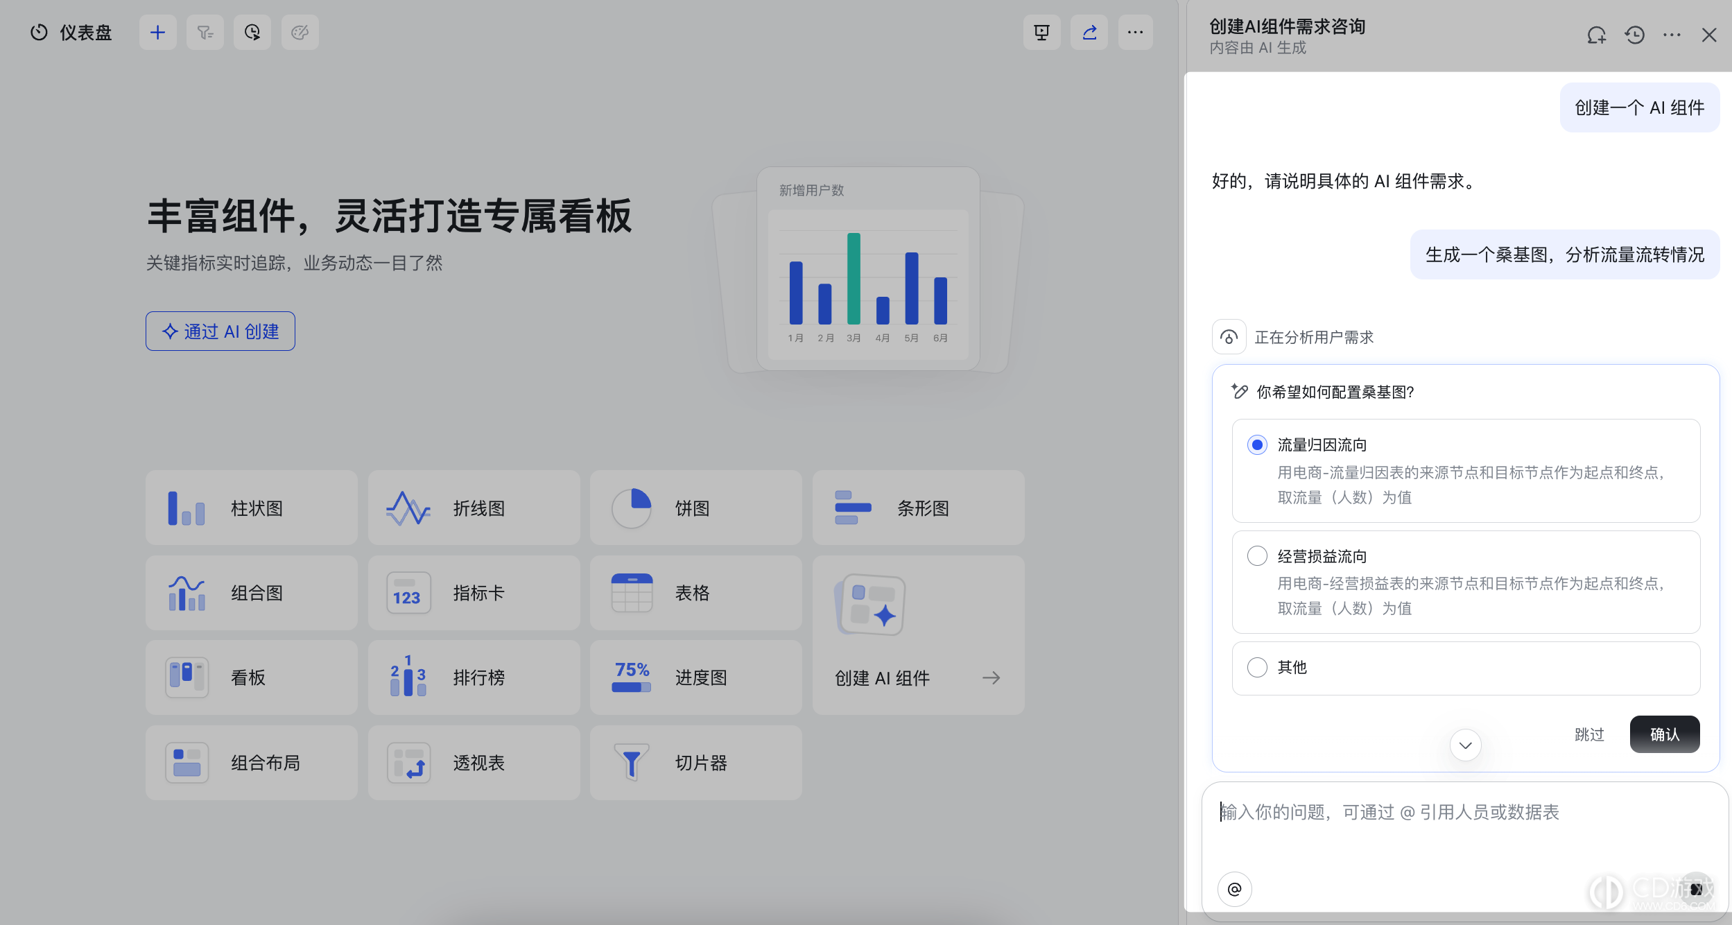Click the message 生成一个桑基图，分析流量流转情况

pos(1565,254)
